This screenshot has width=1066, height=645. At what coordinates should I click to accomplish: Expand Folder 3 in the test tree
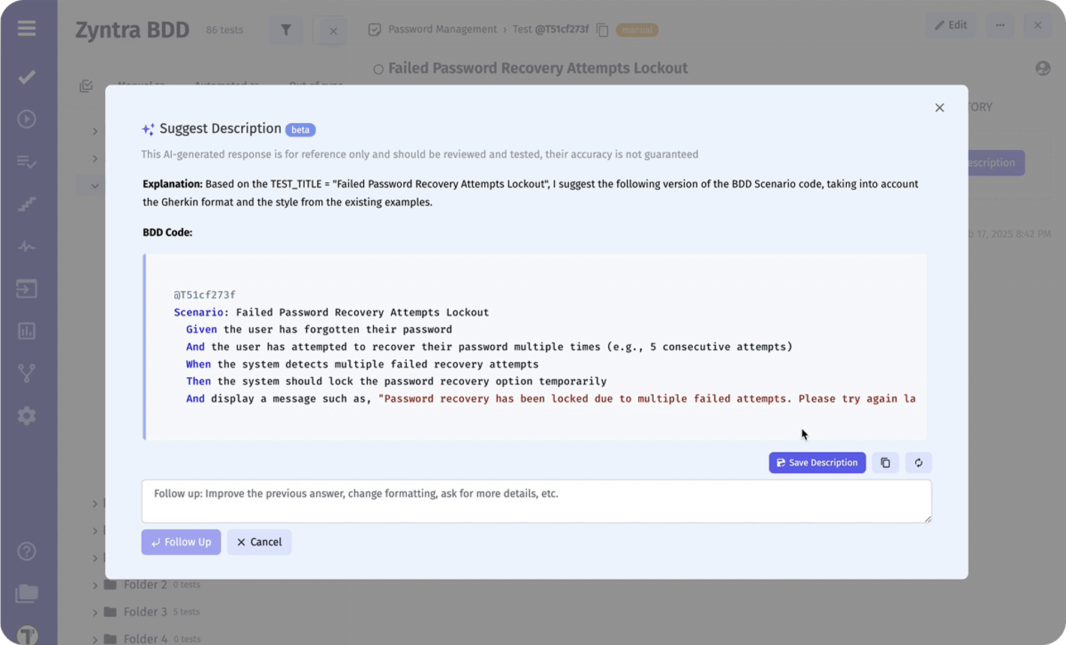tap(95, 611)
